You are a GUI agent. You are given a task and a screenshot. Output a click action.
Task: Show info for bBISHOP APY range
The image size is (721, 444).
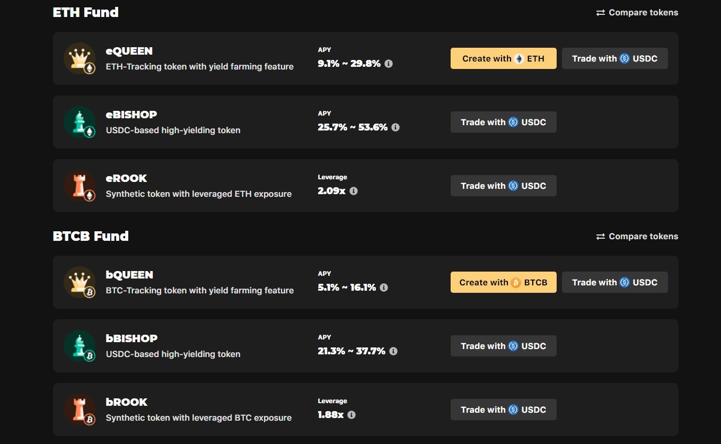click(x=393, y=351)
